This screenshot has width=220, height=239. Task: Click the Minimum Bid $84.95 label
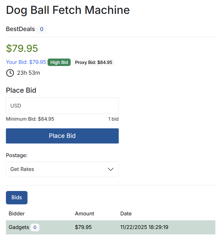pyautogui.click(x=30, y=119)
